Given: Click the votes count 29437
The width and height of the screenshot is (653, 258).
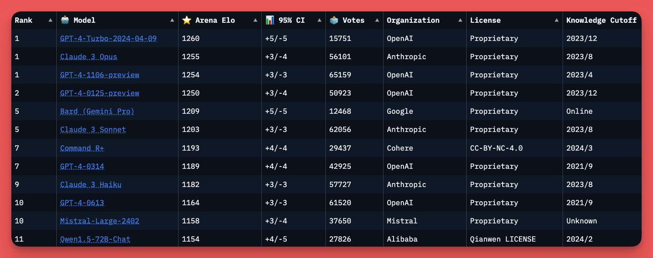Looking at the screenshot, I should click(x=340, y=148).
